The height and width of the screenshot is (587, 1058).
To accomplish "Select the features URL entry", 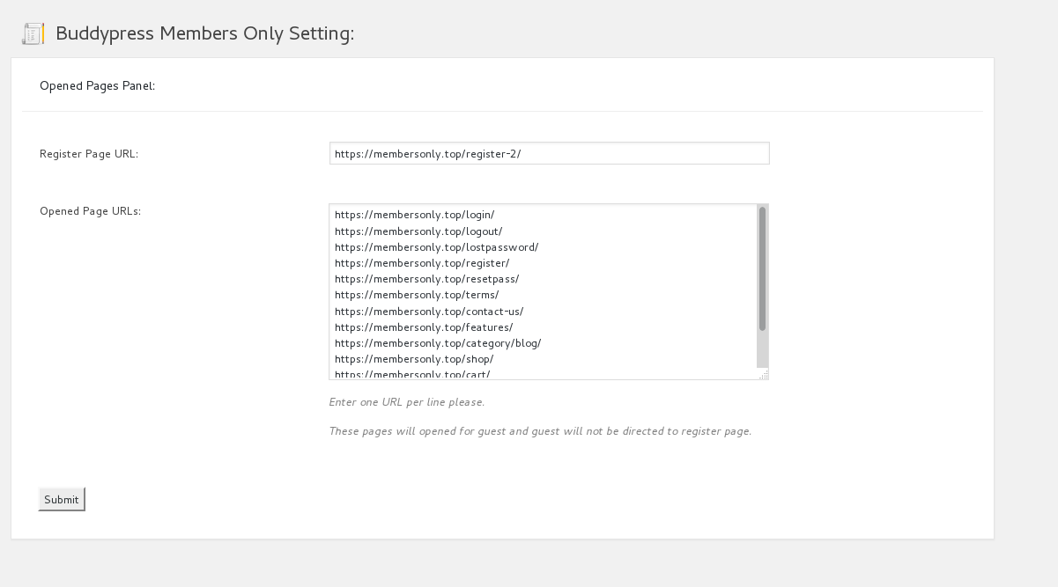I will [424, 327].
